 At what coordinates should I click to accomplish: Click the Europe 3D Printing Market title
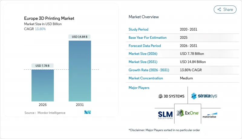tap(48, 18)
